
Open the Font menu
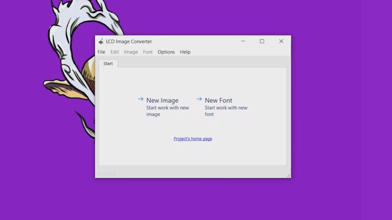pyautogui.click(x=147, y=52)
